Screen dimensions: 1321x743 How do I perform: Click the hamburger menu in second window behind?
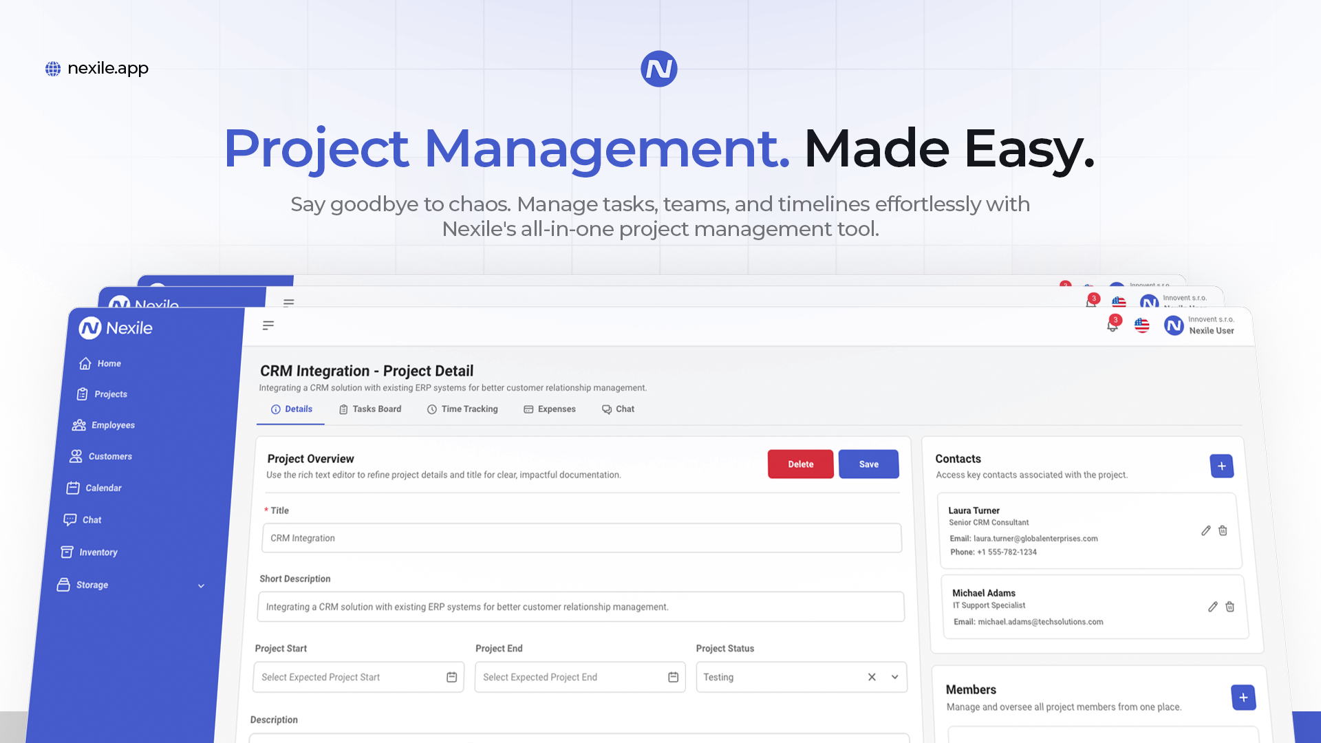pos(289,303)
